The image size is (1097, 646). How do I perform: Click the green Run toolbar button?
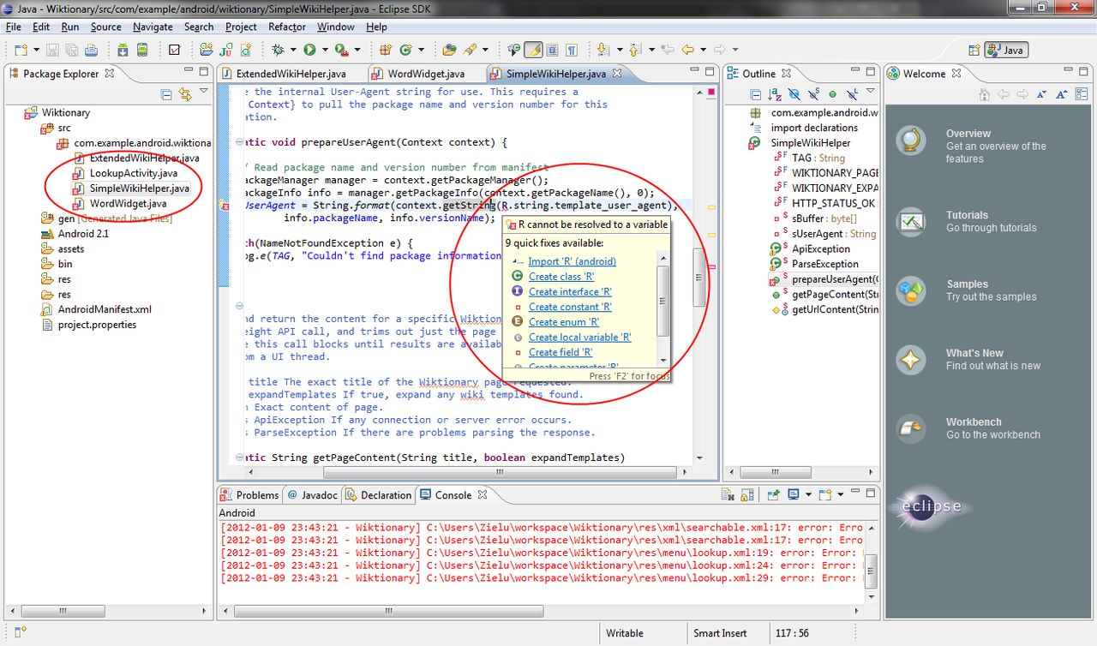309,50
